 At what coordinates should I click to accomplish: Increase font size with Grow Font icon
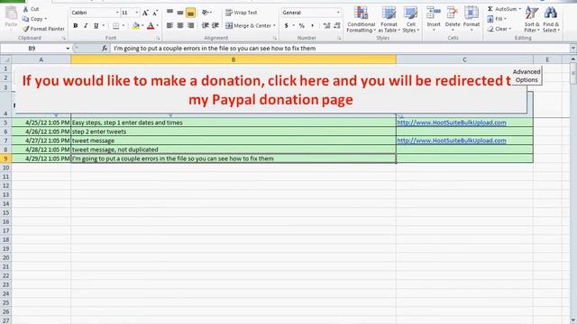tap(145, 13)
